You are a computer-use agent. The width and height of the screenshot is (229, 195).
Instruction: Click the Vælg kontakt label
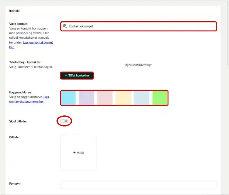18,24
